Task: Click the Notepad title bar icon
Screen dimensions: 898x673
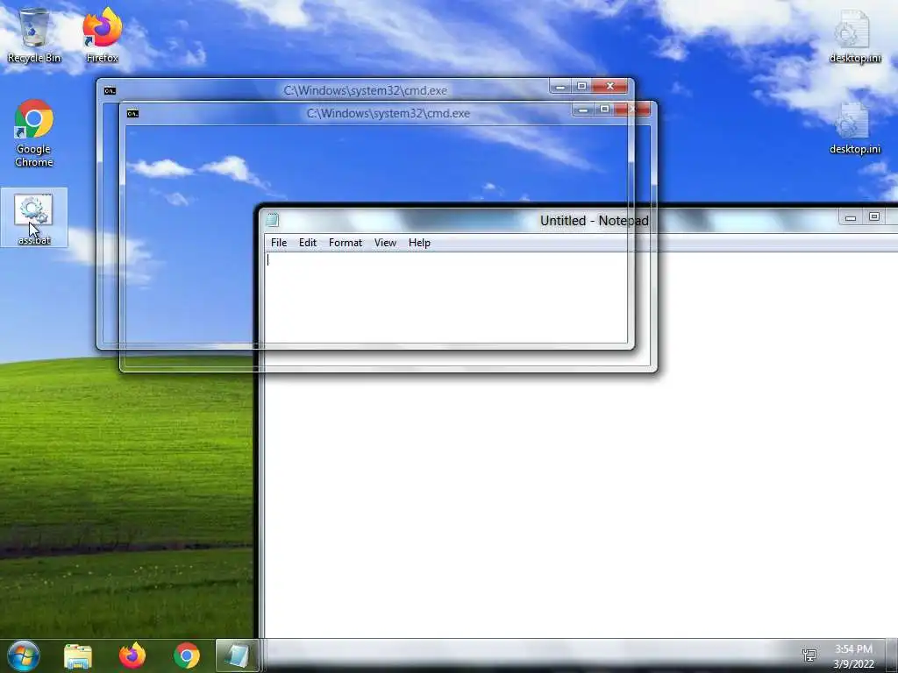Action: [273, 220]
